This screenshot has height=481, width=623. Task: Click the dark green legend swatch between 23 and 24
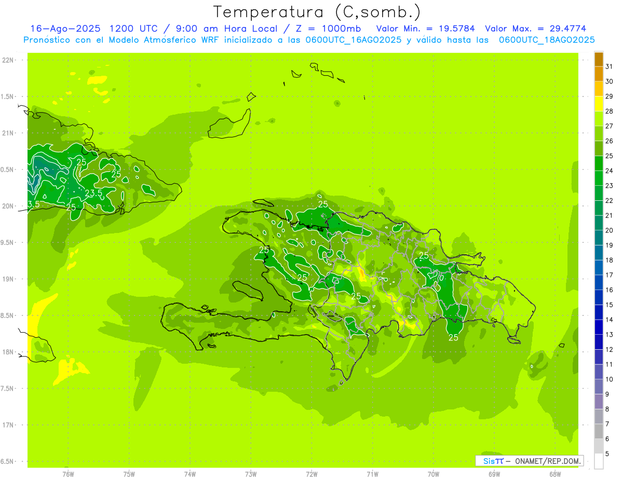point(599,178)
